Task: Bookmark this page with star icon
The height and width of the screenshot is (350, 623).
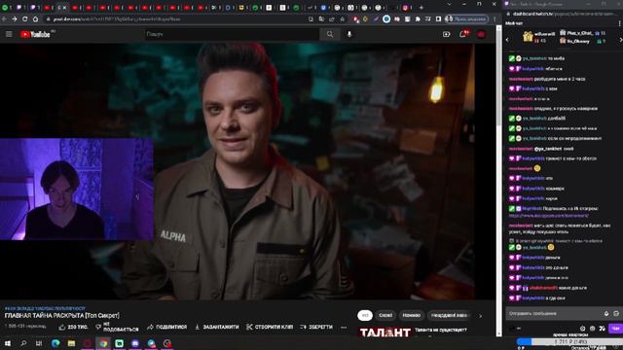Action: click(x=342, y=18)
